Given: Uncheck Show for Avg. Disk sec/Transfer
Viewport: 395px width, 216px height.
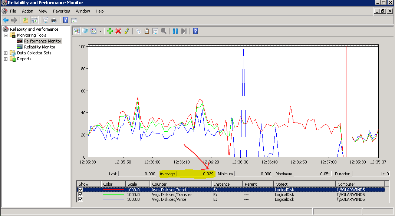Looking at the screenshot, I should pyautogui.click(x=81, y=195).
